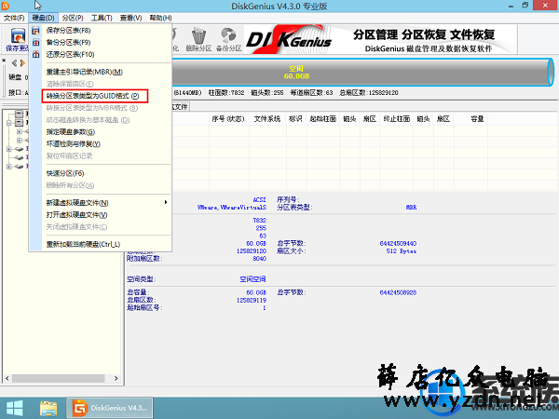559x419 pixels.
Task: Click the DiskGenius taskbar button
Action: click(109, 409)
